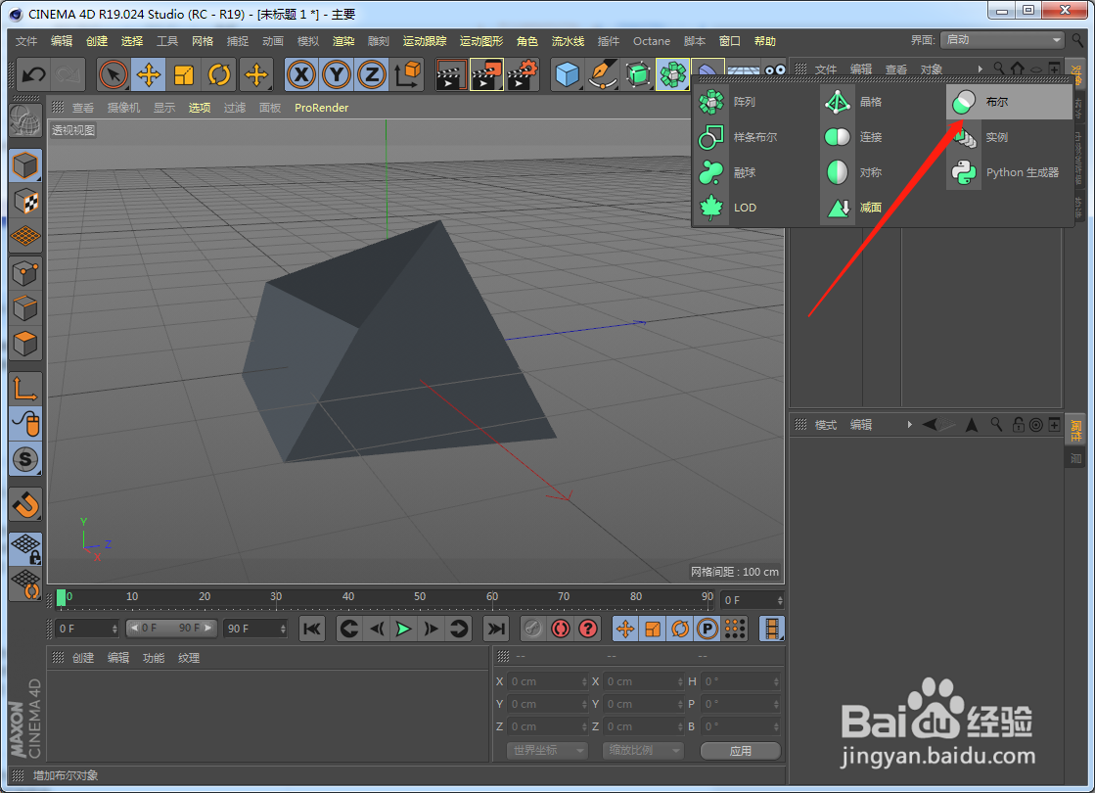The image size is (1095, 793).
Task: Choose 连接 from the popup
Action: click(882, 137)
